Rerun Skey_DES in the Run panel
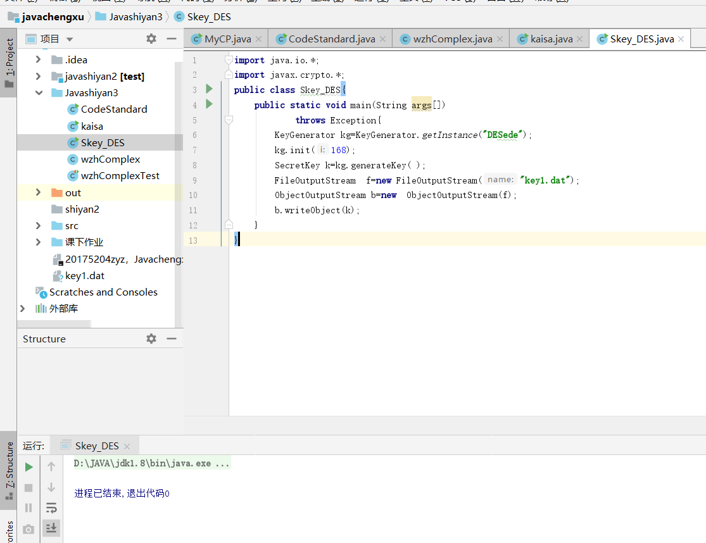The width and height of the screenshot is (706, 543). click(x=28, y=467)
